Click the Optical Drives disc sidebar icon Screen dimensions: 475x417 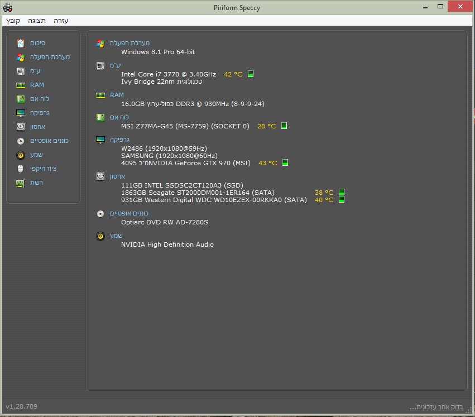[21, 141]
